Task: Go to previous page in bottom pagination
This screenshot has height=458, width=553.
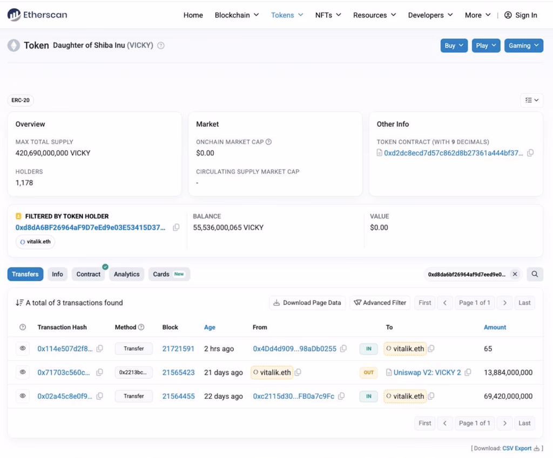Action: click(x=445, y=423)
